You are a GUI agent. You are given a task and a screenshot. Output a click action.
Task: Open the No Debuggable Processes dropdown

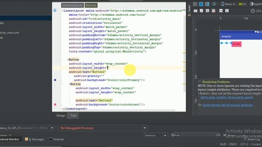click(x=102, y=128)
